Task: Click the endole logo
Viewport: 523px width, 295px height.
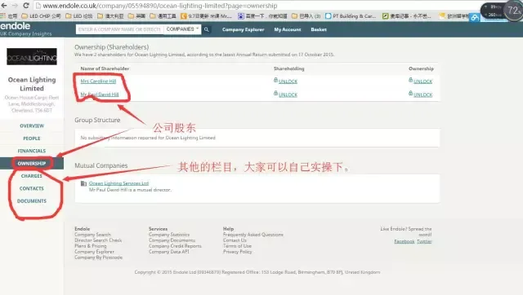Action: [16, 26]
